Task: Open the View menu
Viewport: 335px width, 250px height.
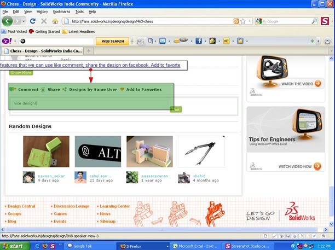Action: coord(28,11)
